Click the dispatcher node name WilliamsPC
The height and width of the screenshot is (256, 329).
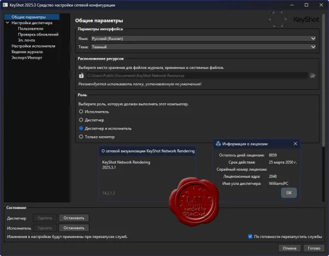[x=279, y=184]
